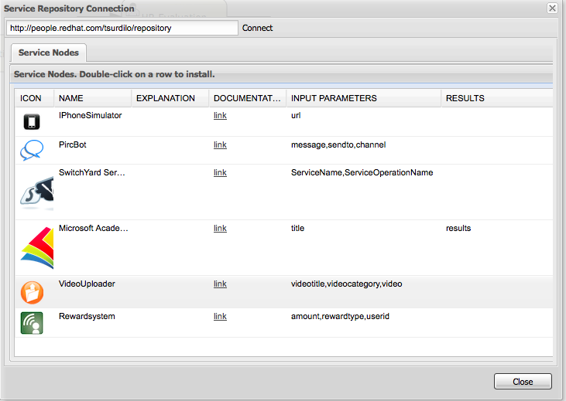
Task: Click the IPhoneSimulator phone icon
Action: [x=31, y=122]
